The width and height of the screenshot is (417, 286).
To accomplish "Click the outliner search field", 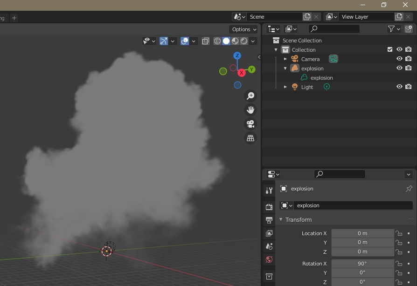I will pyautogui.click(x=334, y=29).
